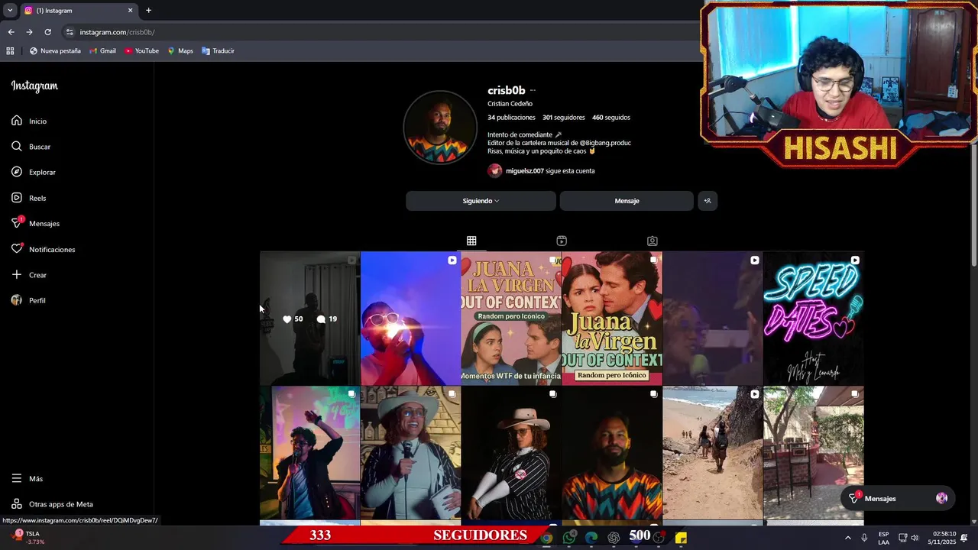Open the woman with white hat and microphone post
978x550 pixels.
[410, 453]
